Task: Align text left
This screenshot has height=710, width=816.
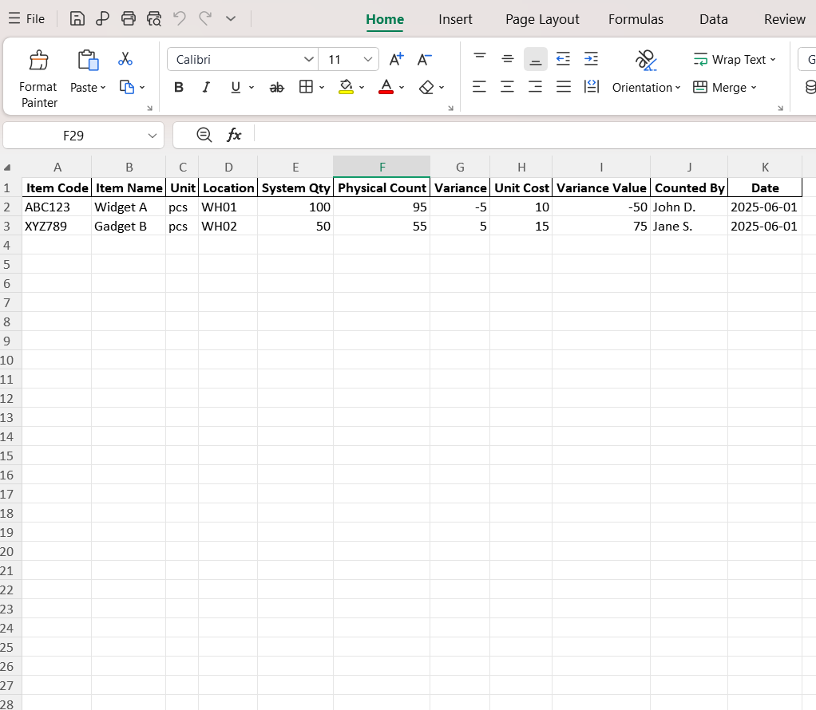Action: (x=479, y=86)
